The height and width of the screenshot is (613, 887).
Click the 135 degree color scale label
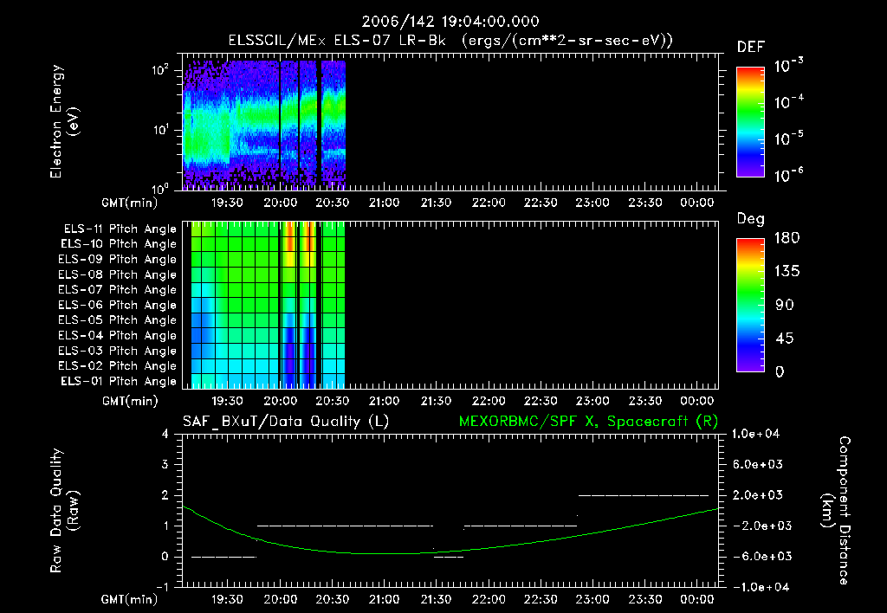pyautogui.click(x=787, y=272)
